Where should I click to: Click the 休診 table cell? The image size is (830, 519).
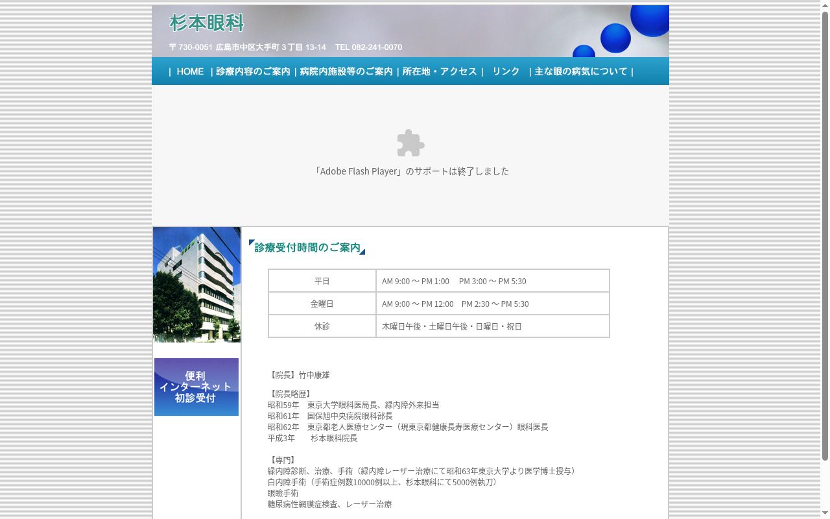click(x=322, y=326)
